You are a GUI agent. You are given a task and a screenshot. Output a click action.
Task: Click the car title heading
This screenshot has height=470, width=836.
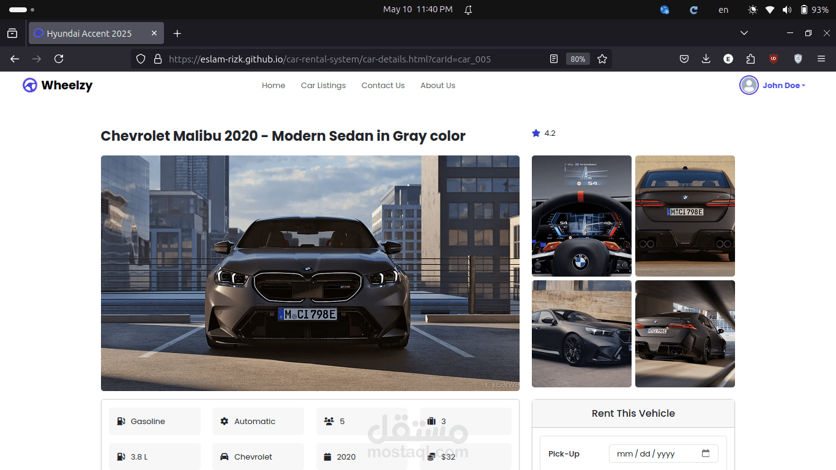coord(283,136)
